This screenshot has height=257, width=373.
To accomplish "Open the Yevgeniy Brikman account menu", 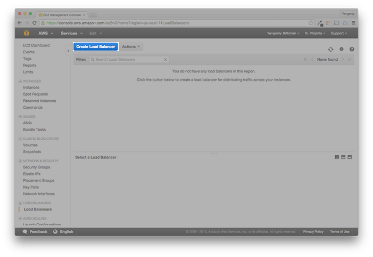I will click(x=283, y=33).
